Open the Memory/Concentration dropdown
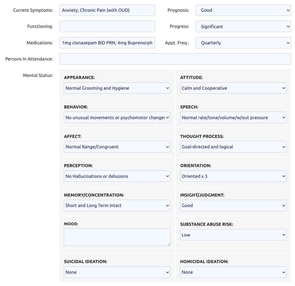The image size is (295, 286). 117,205
